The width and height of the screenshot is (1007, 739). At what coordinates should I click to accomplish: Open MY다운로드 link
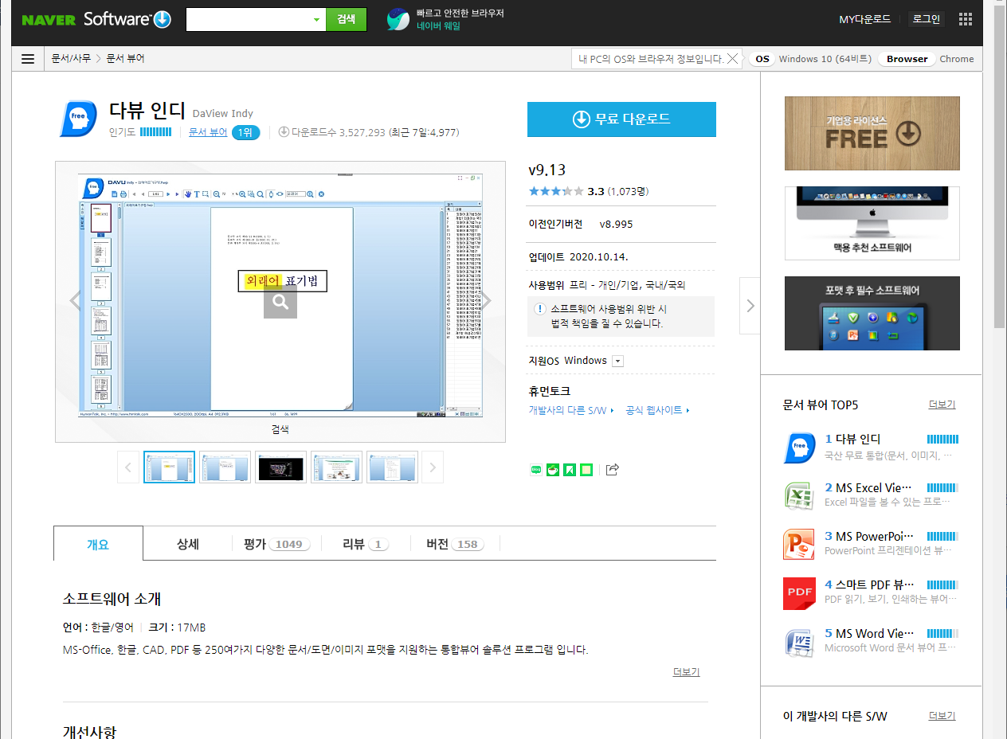point(865,19)
